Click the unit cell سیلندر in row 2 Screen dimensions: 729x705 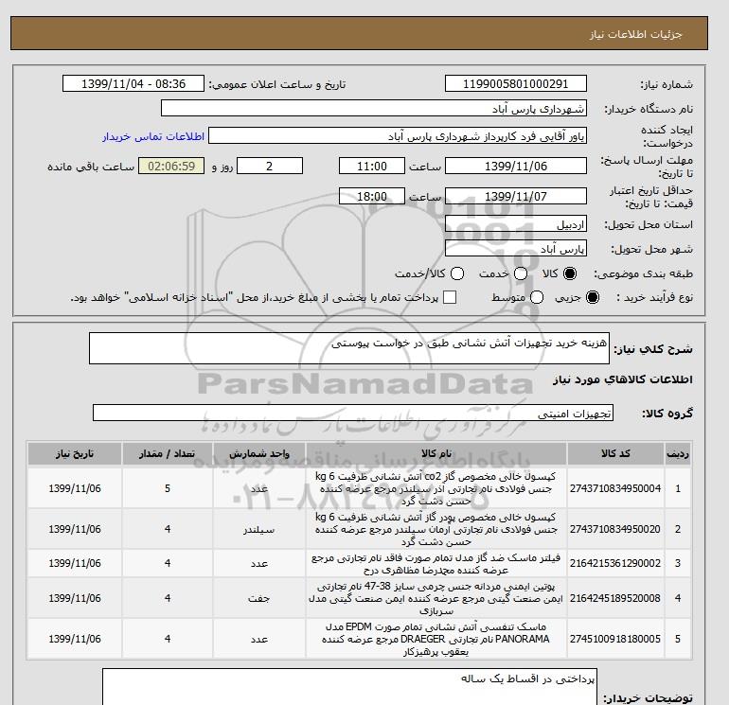[259, 529]
